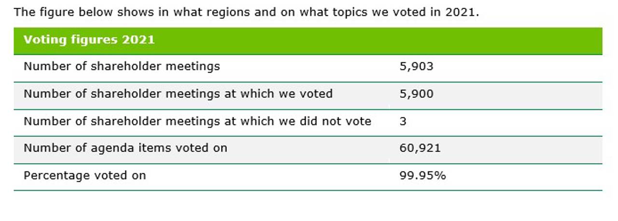
Task: Click '2021' at the end of the intro sentence
Action: pyautogui.click(x=461, y=12)
